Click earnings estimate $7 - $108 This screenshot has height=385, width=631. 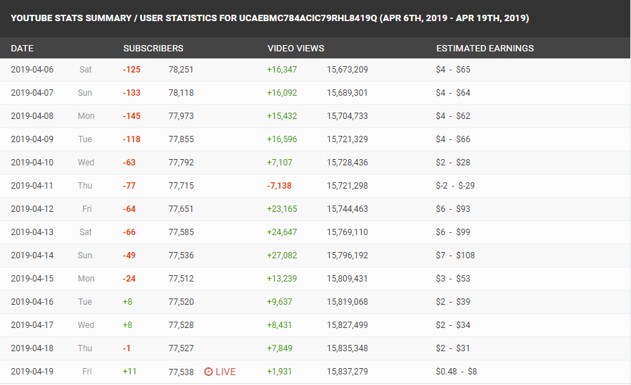tap(455, 255)
